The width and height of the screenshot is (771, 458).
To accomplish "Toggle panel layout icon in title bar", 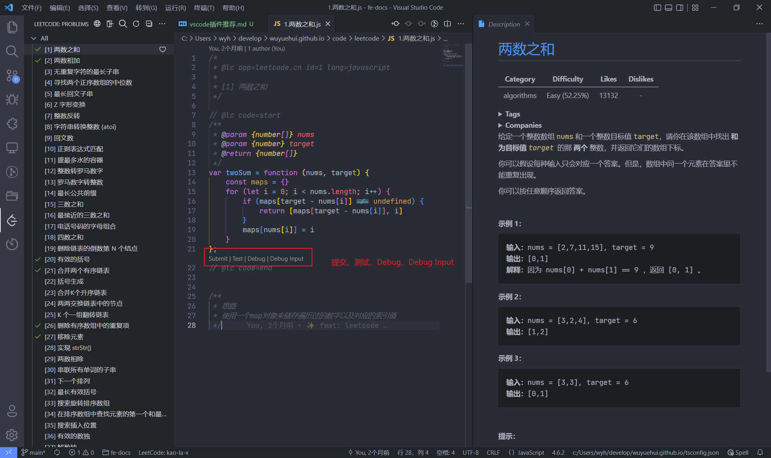I will click(669, 8).
